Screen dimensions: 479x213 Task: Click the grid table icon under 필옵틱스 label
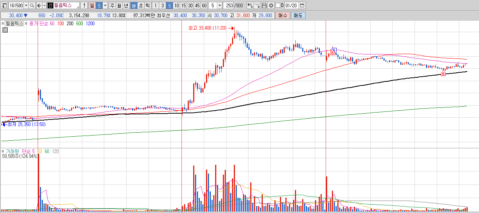pyautogui.click(x=5, y=30)
